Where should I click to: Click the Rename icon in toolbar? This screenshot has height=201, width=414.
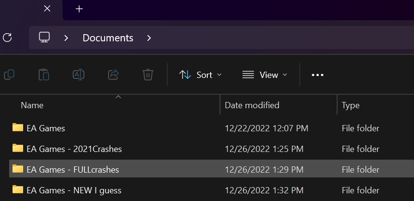[79, 75]
